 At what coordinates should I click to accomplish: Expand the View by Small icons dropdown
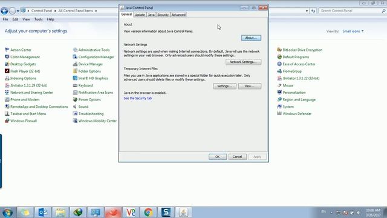[x=353, y=31]
